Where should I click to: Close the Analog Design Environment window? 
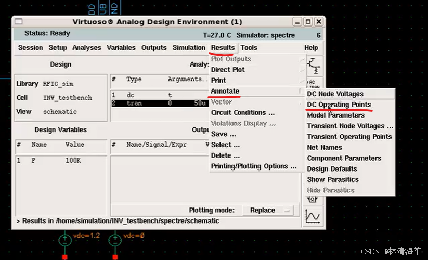(x=319, y=21)
